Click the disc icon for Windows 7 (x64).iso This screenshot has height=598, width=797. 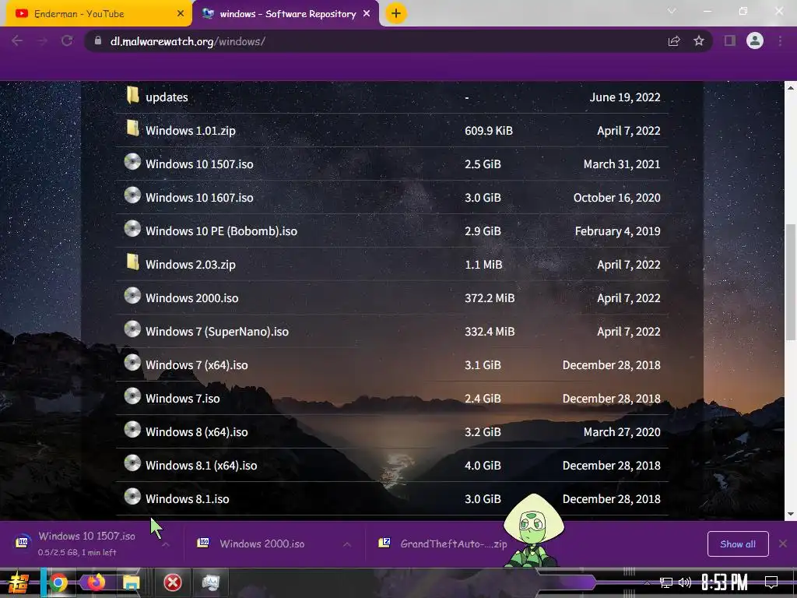click(132, 363)
